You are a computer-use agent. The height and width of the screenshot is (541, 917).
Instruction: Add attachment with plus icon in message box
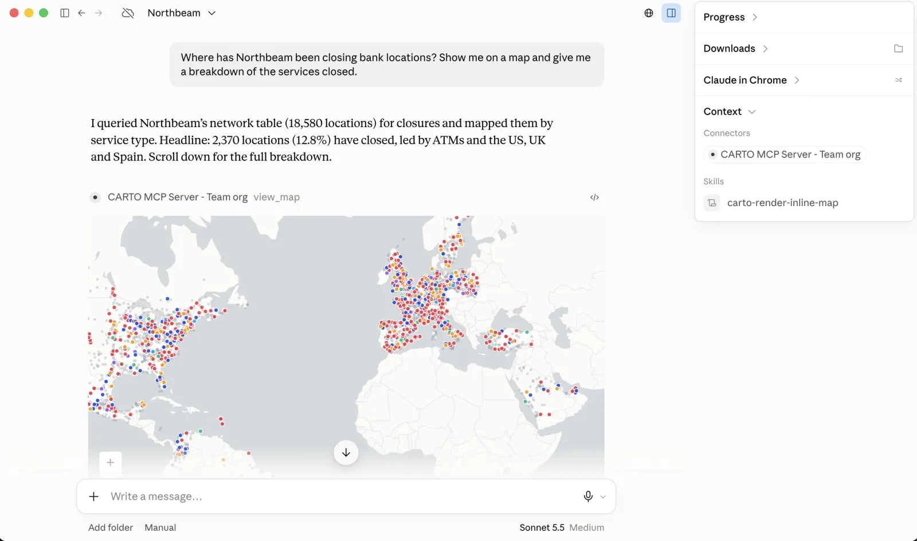click(94, 496)
